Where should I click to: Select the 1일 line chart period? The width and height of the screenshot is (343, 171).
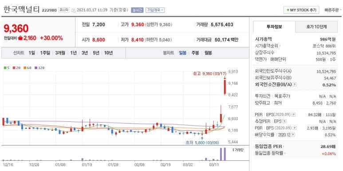click(x=32, y=53)
